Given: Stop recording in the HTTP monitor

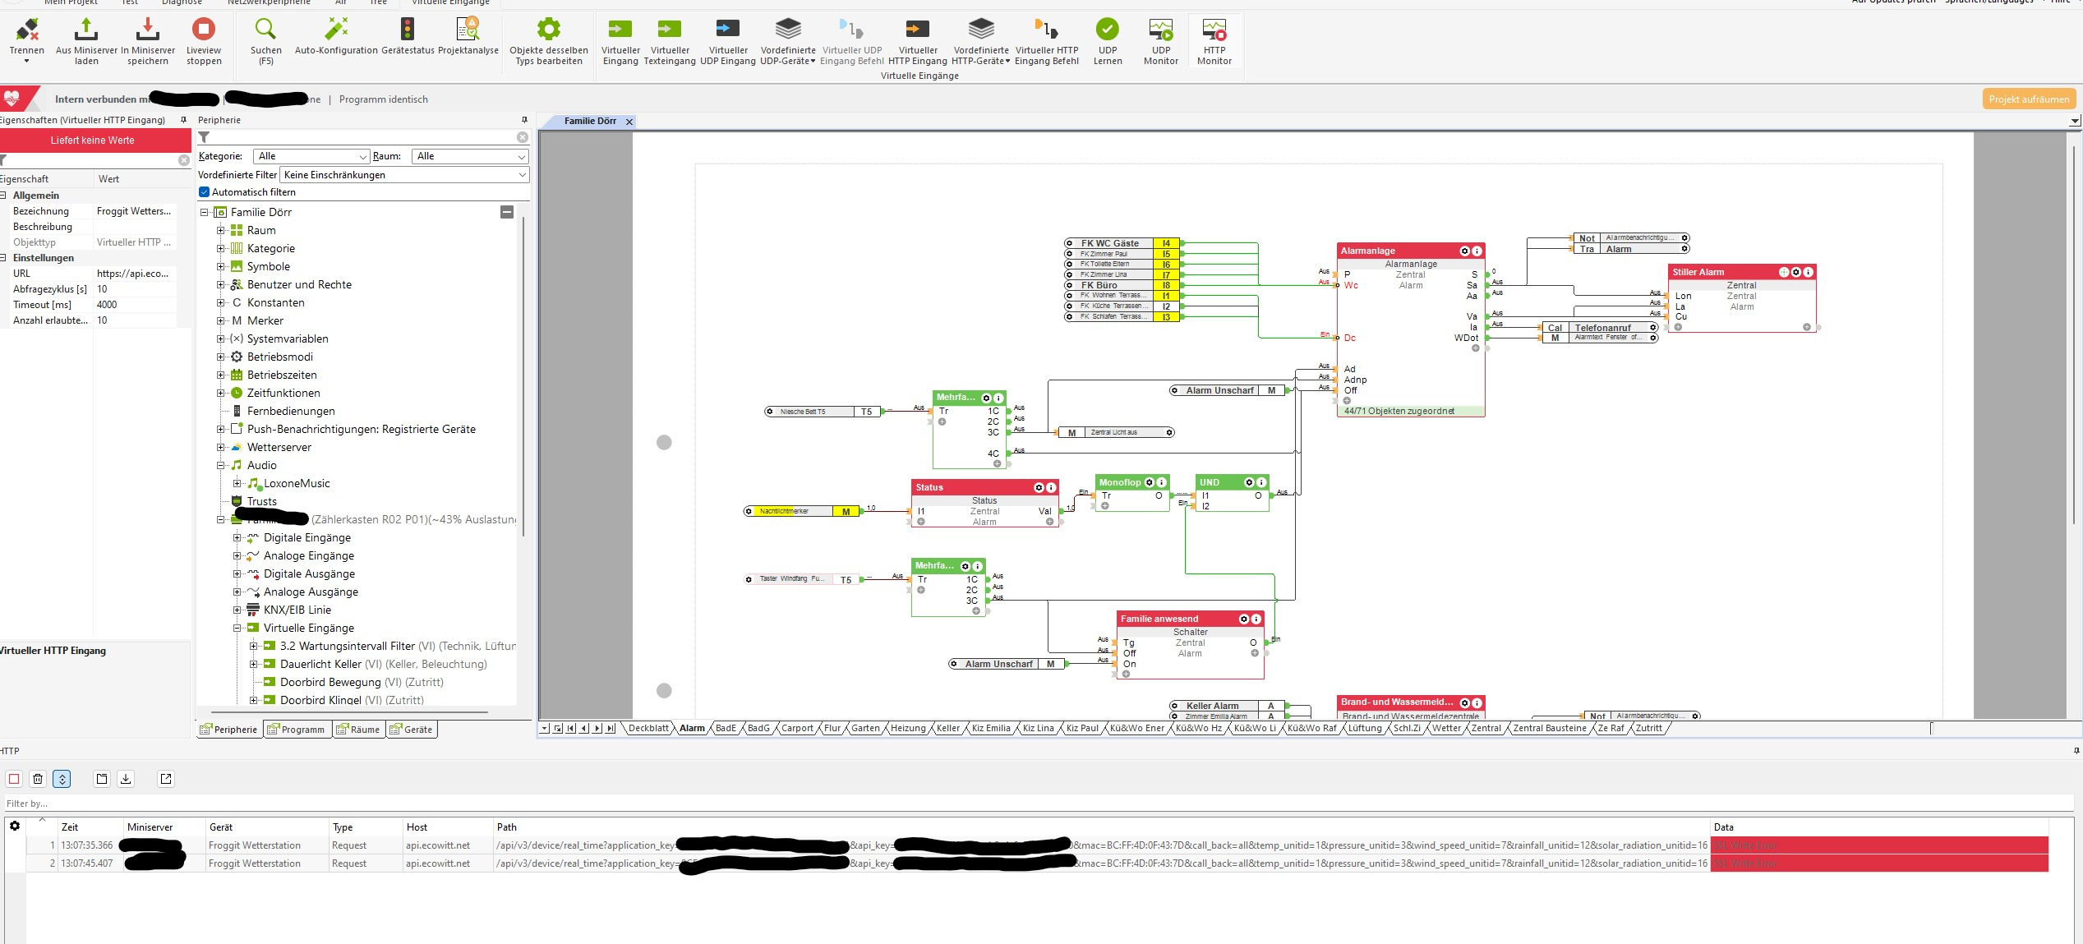Looking at the screenshot, I should (x=14, y=779).
